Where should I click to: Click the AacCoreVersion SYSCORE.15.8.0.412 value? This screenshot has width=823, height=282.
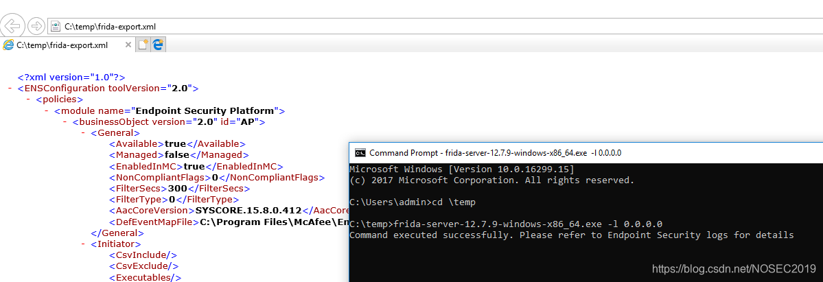[x=248, y=211]
